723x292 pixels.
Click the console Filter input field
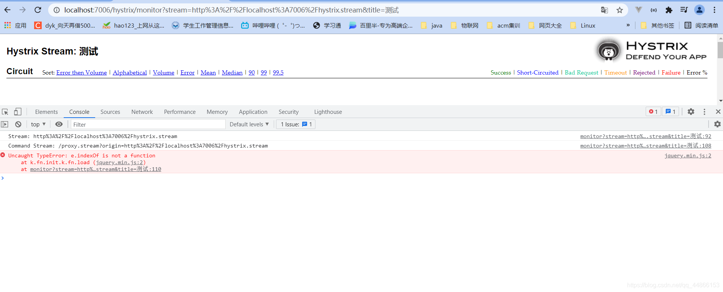(x=148, y=124)
